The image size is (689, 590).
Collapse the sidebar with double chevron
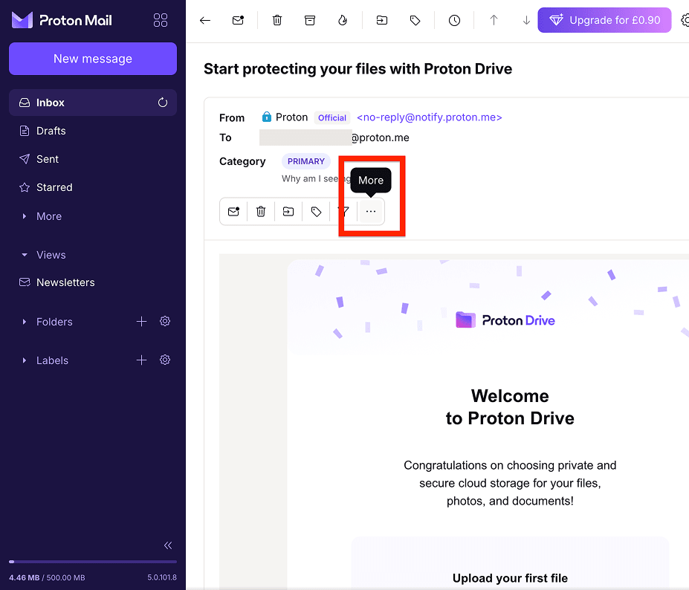(168, 545)
